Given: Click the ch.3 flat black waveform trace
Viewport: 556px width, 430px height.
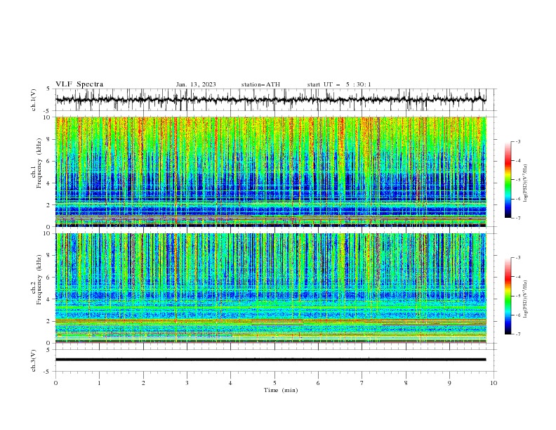Looking at the screenshot, I should click(270, 360).
